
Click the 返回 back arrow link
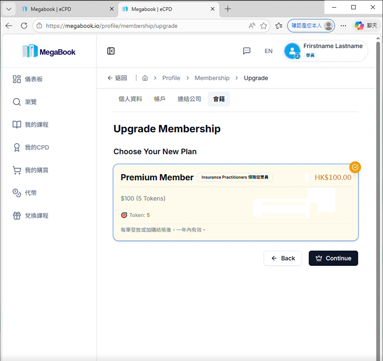(x=117, y=78)
